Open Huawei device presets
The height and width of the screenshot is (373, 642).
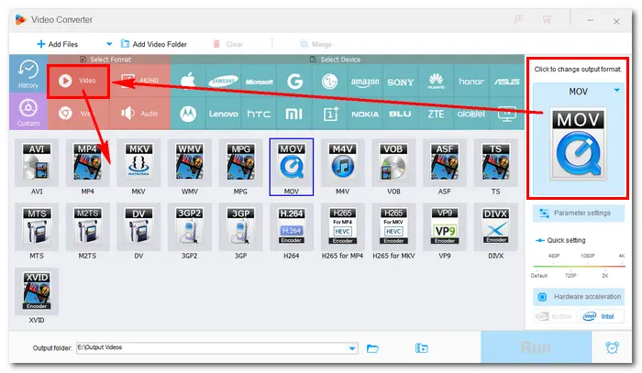tap(436, 81)
